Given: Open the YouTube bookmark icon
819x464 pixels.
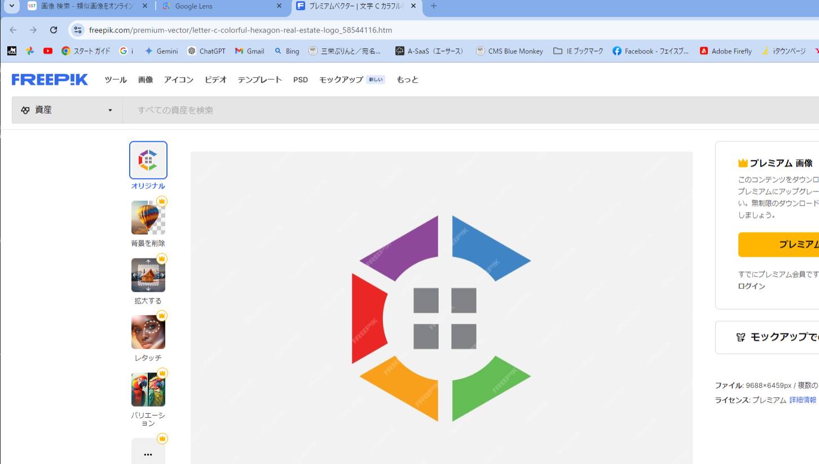Looking at the screenshot, I should pyautogui.click(x=48, y=51).
